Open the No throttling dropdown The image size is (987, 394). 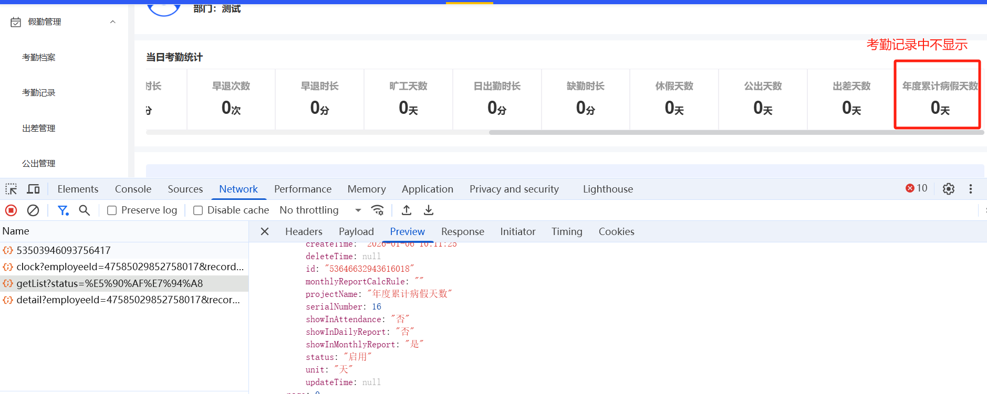[320, 210]
